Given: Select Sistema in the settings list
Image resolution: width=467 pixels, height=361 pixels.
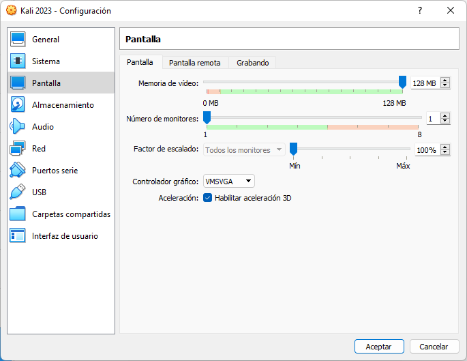Looking at the screenshot, I should pyautogui.click(x=61, y=61).
